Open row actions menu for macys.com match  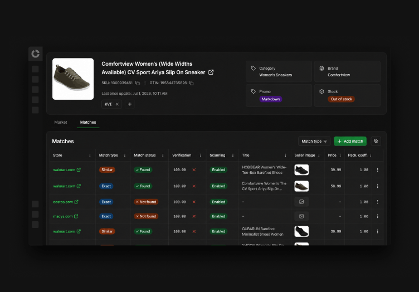377,216
